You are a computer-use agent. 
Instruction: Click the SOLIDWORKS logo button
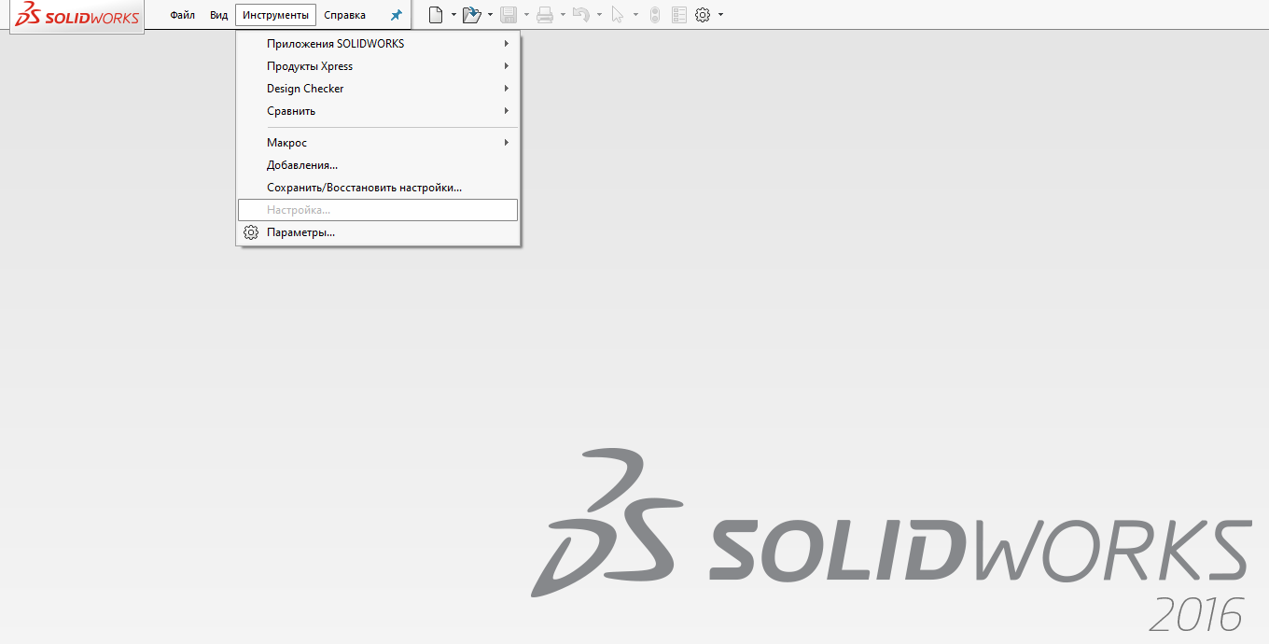click(77, 16)
